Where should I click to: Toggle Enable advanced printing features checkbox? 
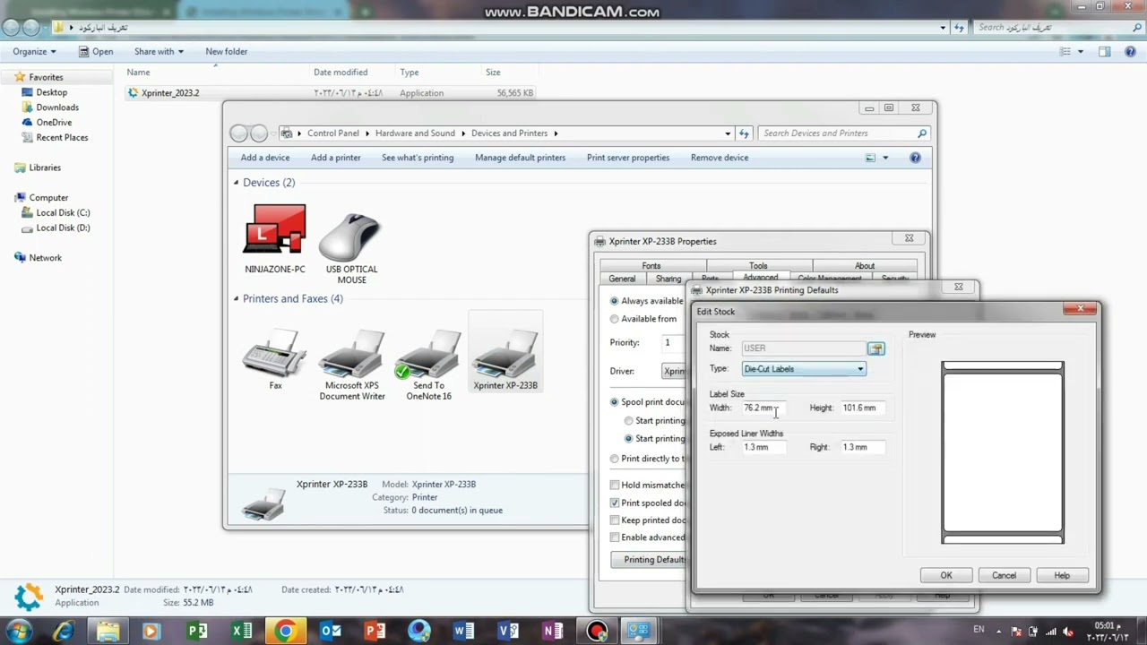[615, 537]
